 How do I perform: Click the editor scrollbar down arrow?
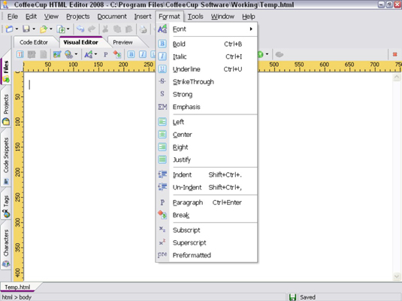[396, 276]
